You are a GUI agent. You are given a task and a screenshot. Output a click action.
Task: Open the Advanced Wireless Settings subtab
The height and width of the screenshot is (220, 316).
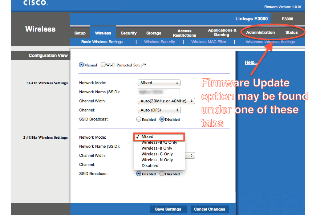click(270, 42)
